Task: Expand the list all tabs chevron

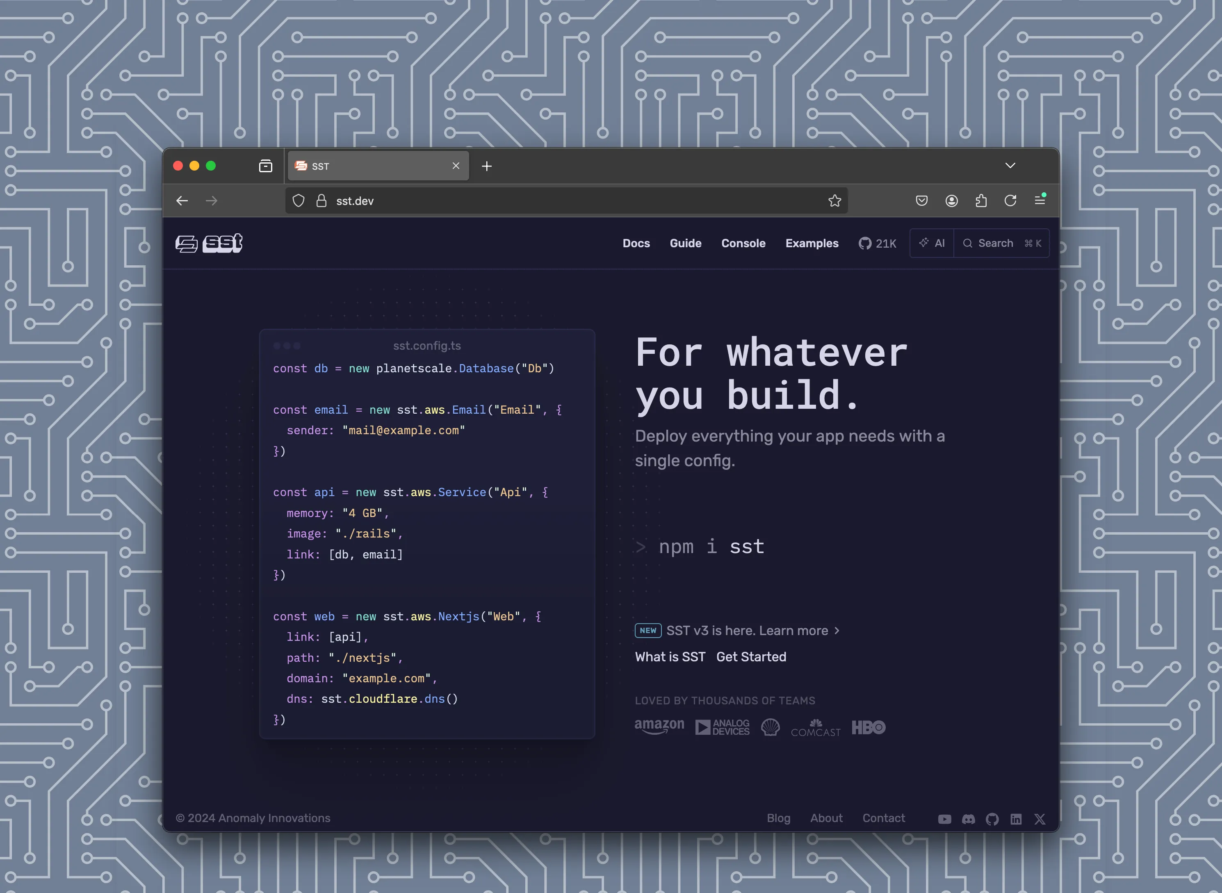Action: (x=1010, y=165)
